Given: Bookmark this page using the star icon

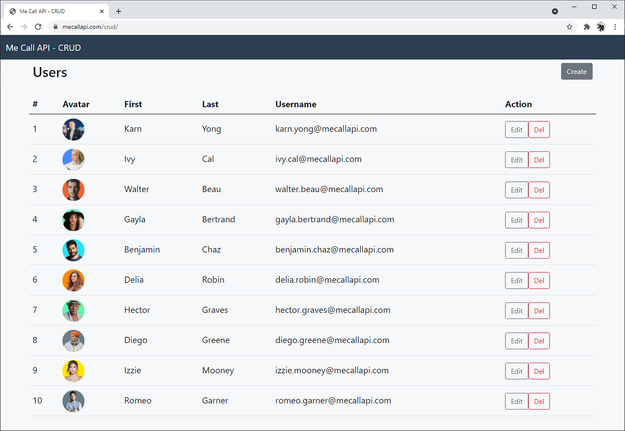Looking at the screenshot, I should pos(569,27).
